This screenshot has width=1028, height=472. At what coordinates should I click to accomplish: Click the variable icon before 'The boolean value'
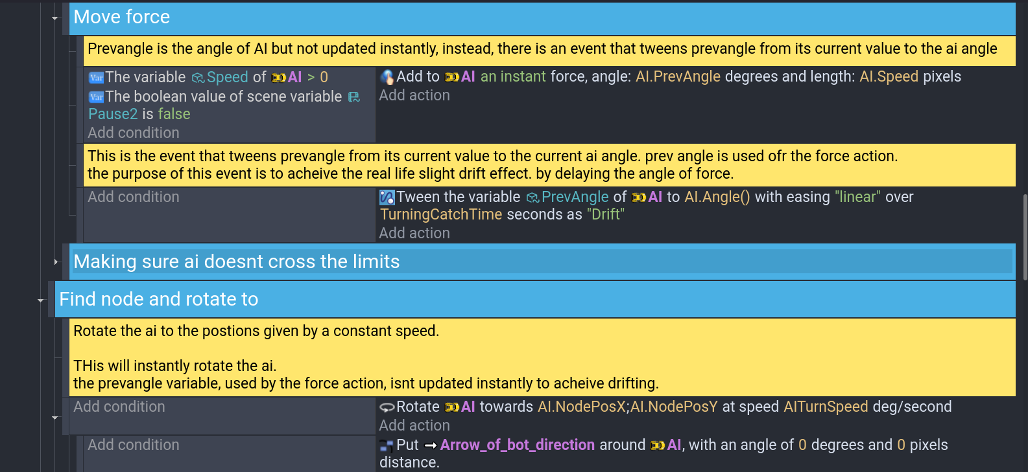(96, 97)
